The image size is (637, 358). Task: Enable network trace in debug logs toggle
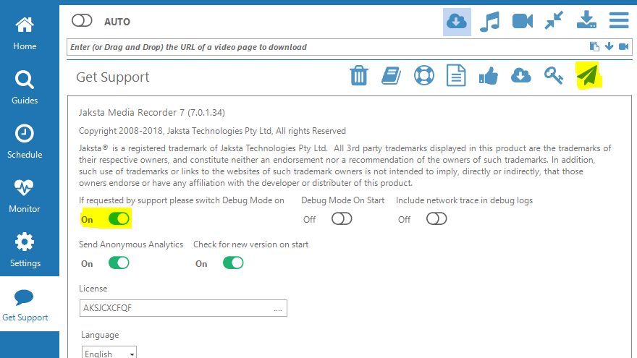point(436,218)
